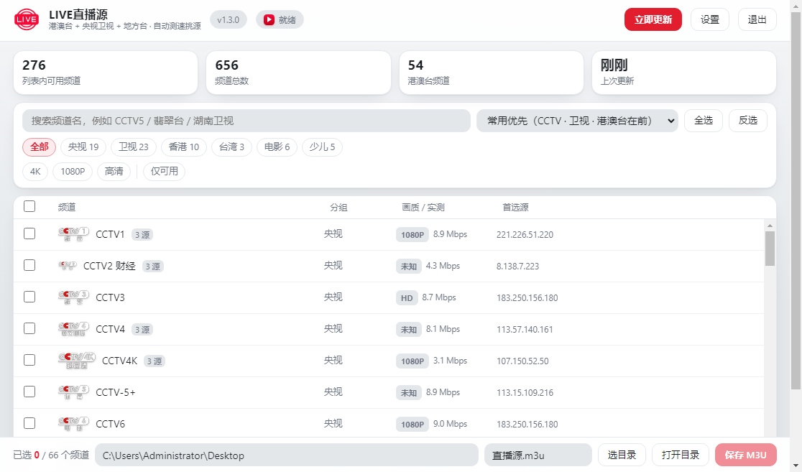The height and width of the screenshot is (472, 802).
Task: Click the red play icon beside 就绪
Action: (269, 20)
